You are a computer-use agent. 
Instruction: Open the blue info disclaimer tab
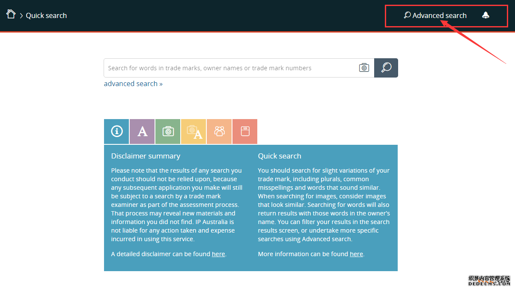(116, 132)
